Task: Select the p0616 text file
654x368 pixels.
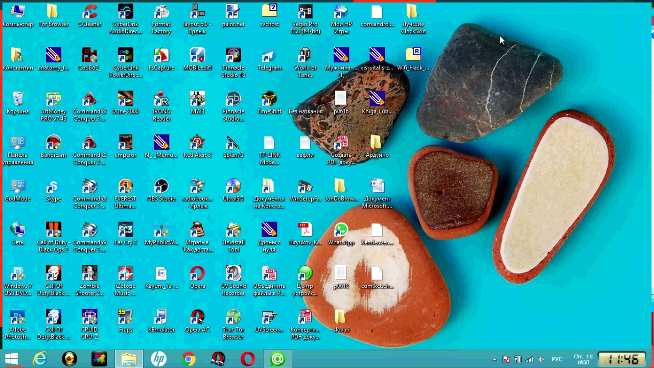Action: click(x=341, y=103)
